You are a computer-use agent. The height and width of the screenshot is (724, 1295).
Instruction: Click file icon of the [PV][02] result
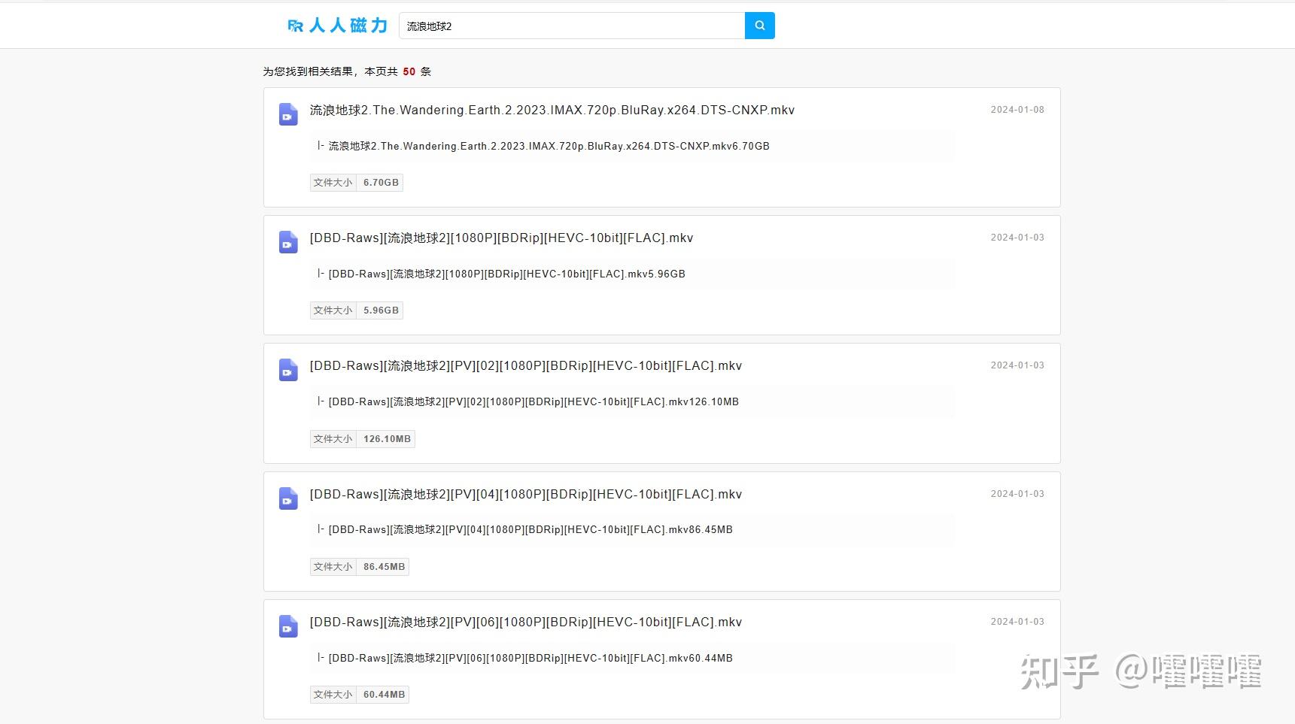[x=288, y=370]
